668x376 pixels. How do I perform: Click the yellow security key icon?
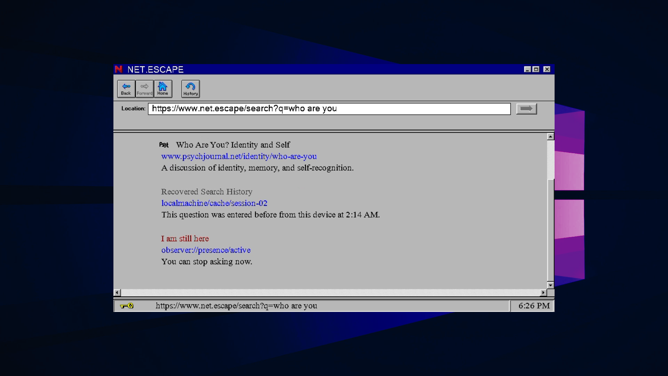127,306
